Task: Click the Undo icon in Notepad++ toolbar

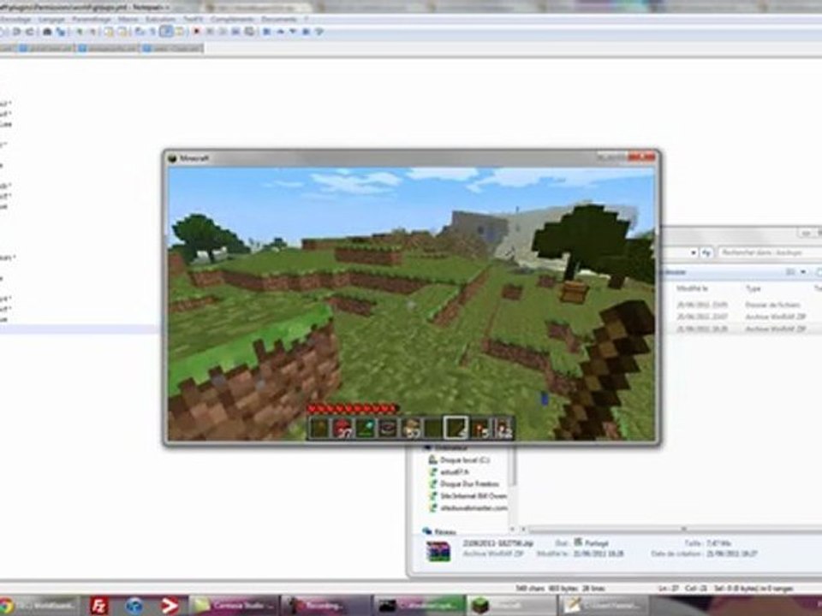Action: pyautogui.click(x=16, y=32)
